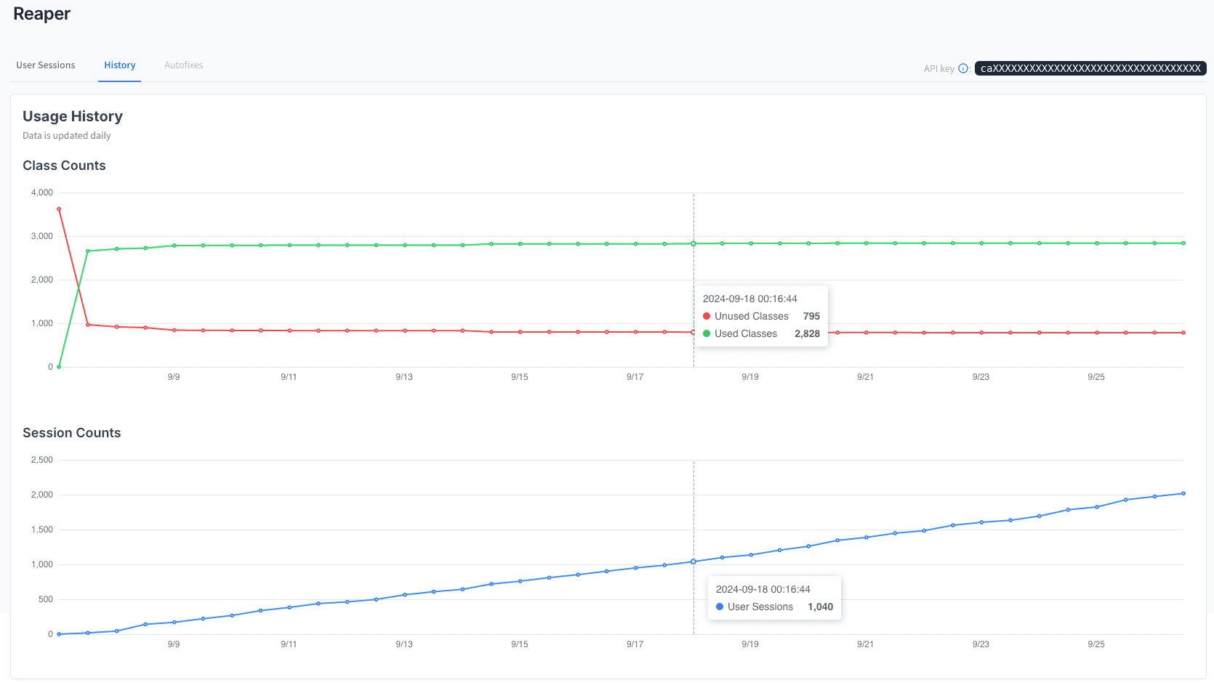Click the 4,000 y-axis label

[42, 192]
